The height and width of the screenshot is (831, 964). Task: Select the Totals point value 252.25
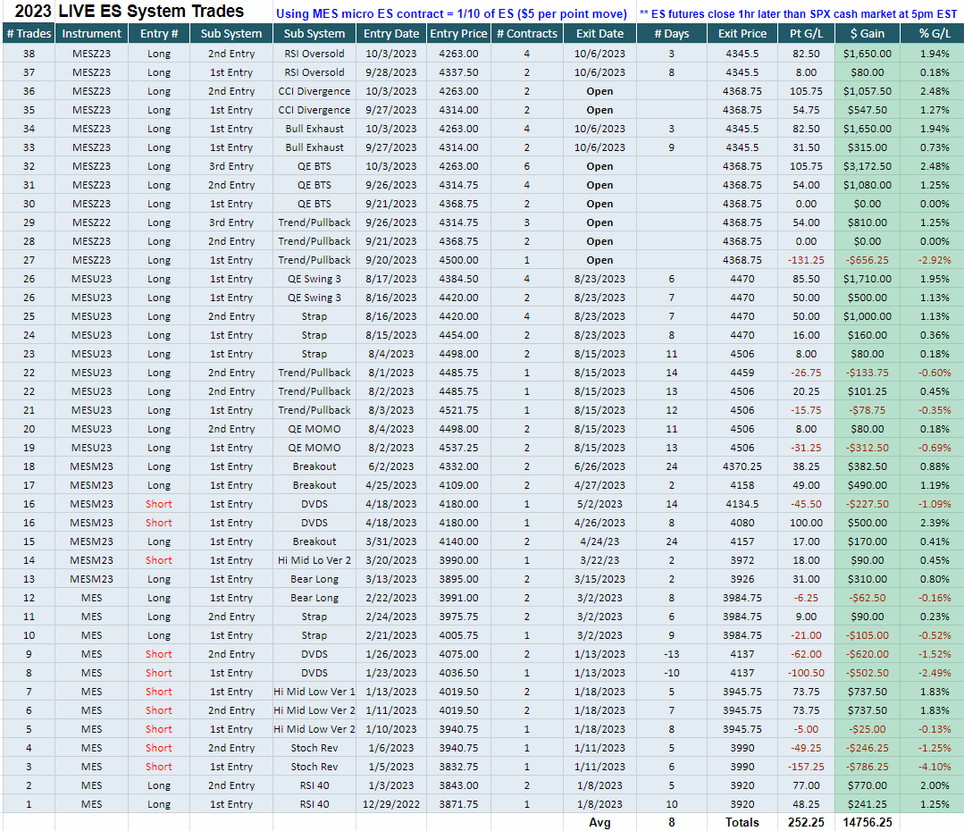[x=806, y=822]
